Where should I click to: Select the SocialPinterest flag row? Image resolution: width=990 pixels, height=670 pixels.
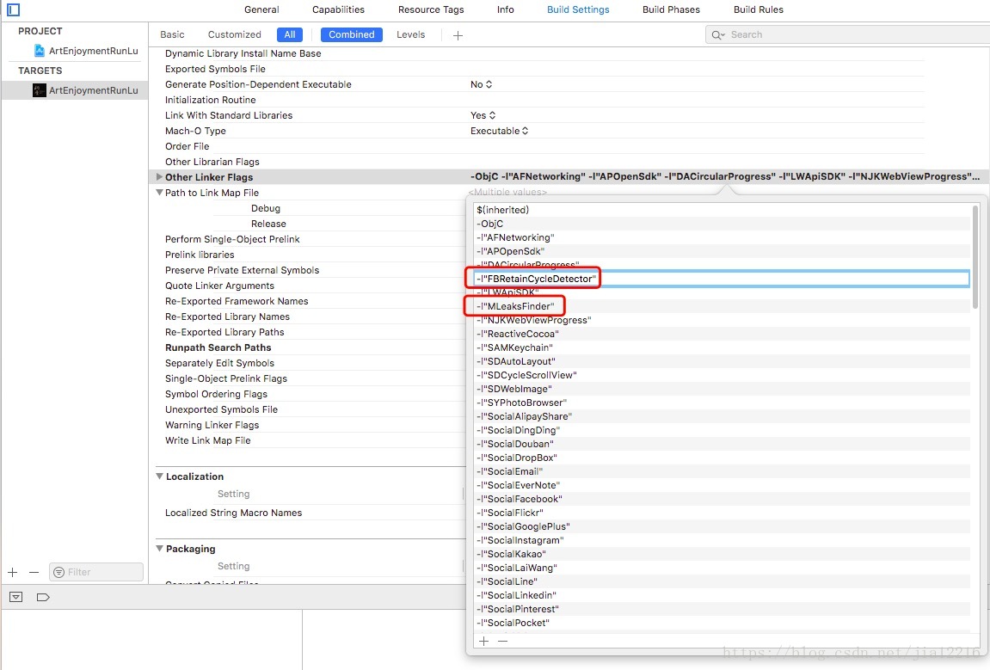pos(722,610)
